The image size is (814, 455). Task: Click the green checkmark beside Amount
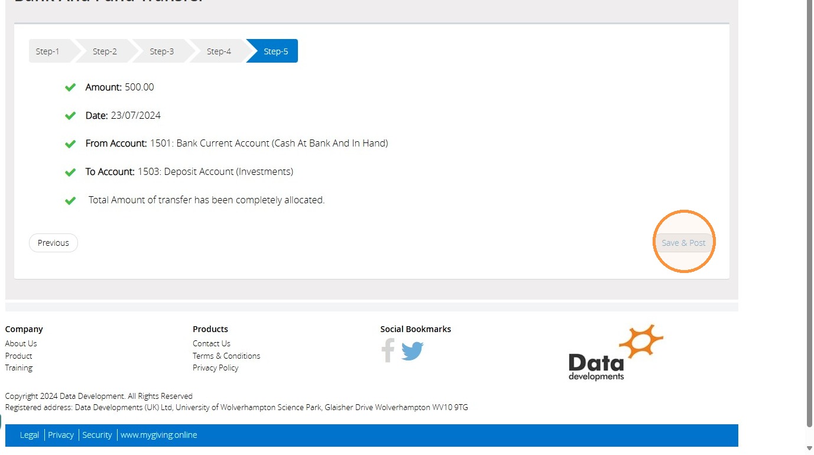click(x=70, y=87)
